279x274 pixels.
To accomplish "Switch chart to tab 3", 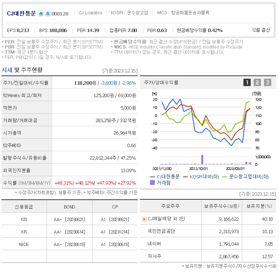I will pyautogui.click(x=267, y=82).
